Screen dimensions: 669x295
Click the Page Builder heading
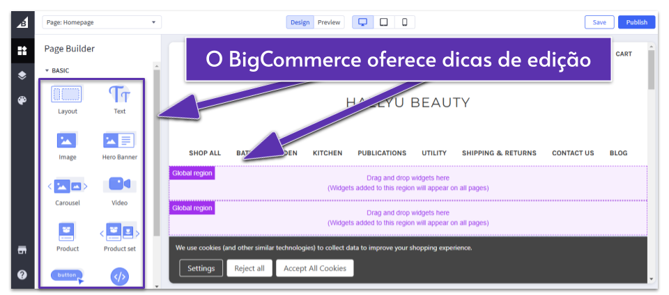(x=70, y=49)
